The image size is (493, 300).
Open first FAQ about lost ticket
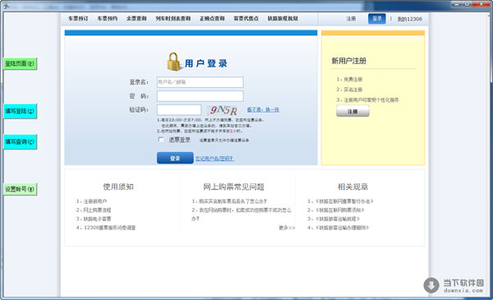[x=233, y=201]
